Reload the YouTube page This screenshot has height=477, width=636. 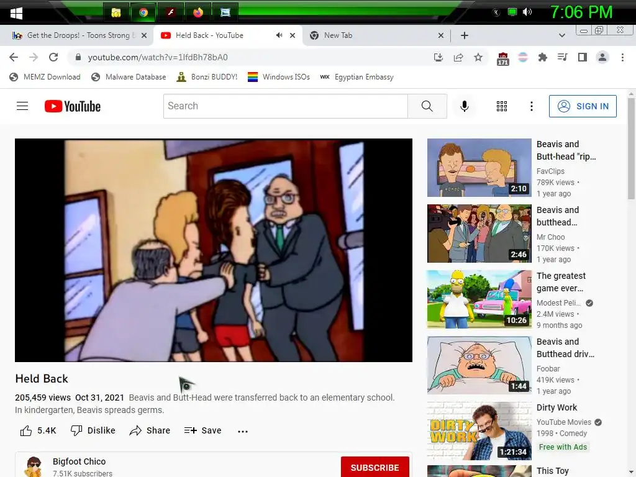click(x=53, y=57)
